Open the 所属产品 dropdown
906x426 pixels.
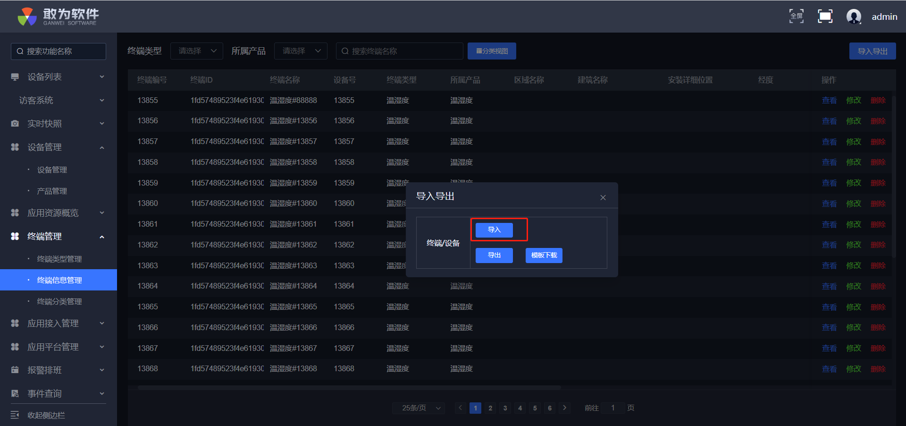(x=301, y=51)
